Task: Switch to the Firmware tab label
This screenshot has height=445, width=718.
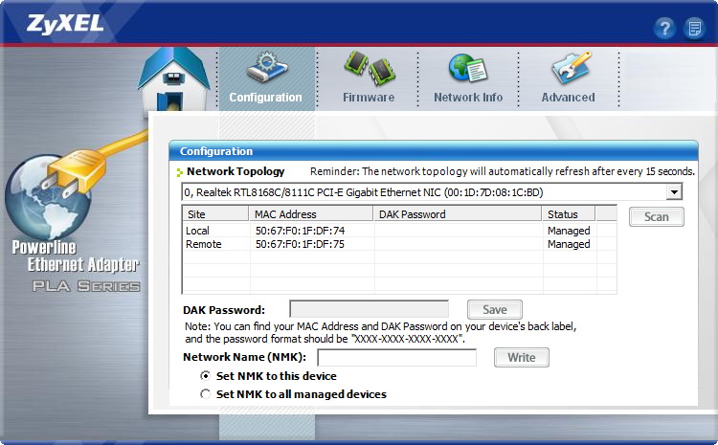Action: (369, 98)
